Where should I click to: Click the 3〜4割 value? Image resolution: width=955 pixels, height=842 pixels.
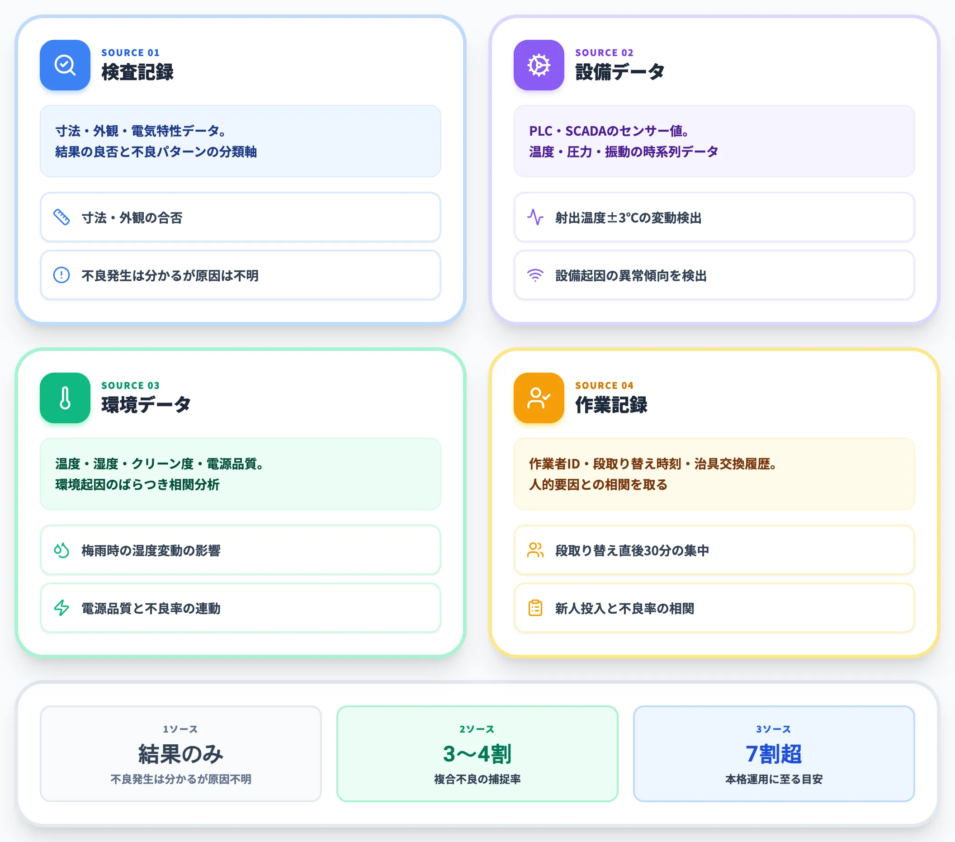pyautogui.click(x=477, y=754)
